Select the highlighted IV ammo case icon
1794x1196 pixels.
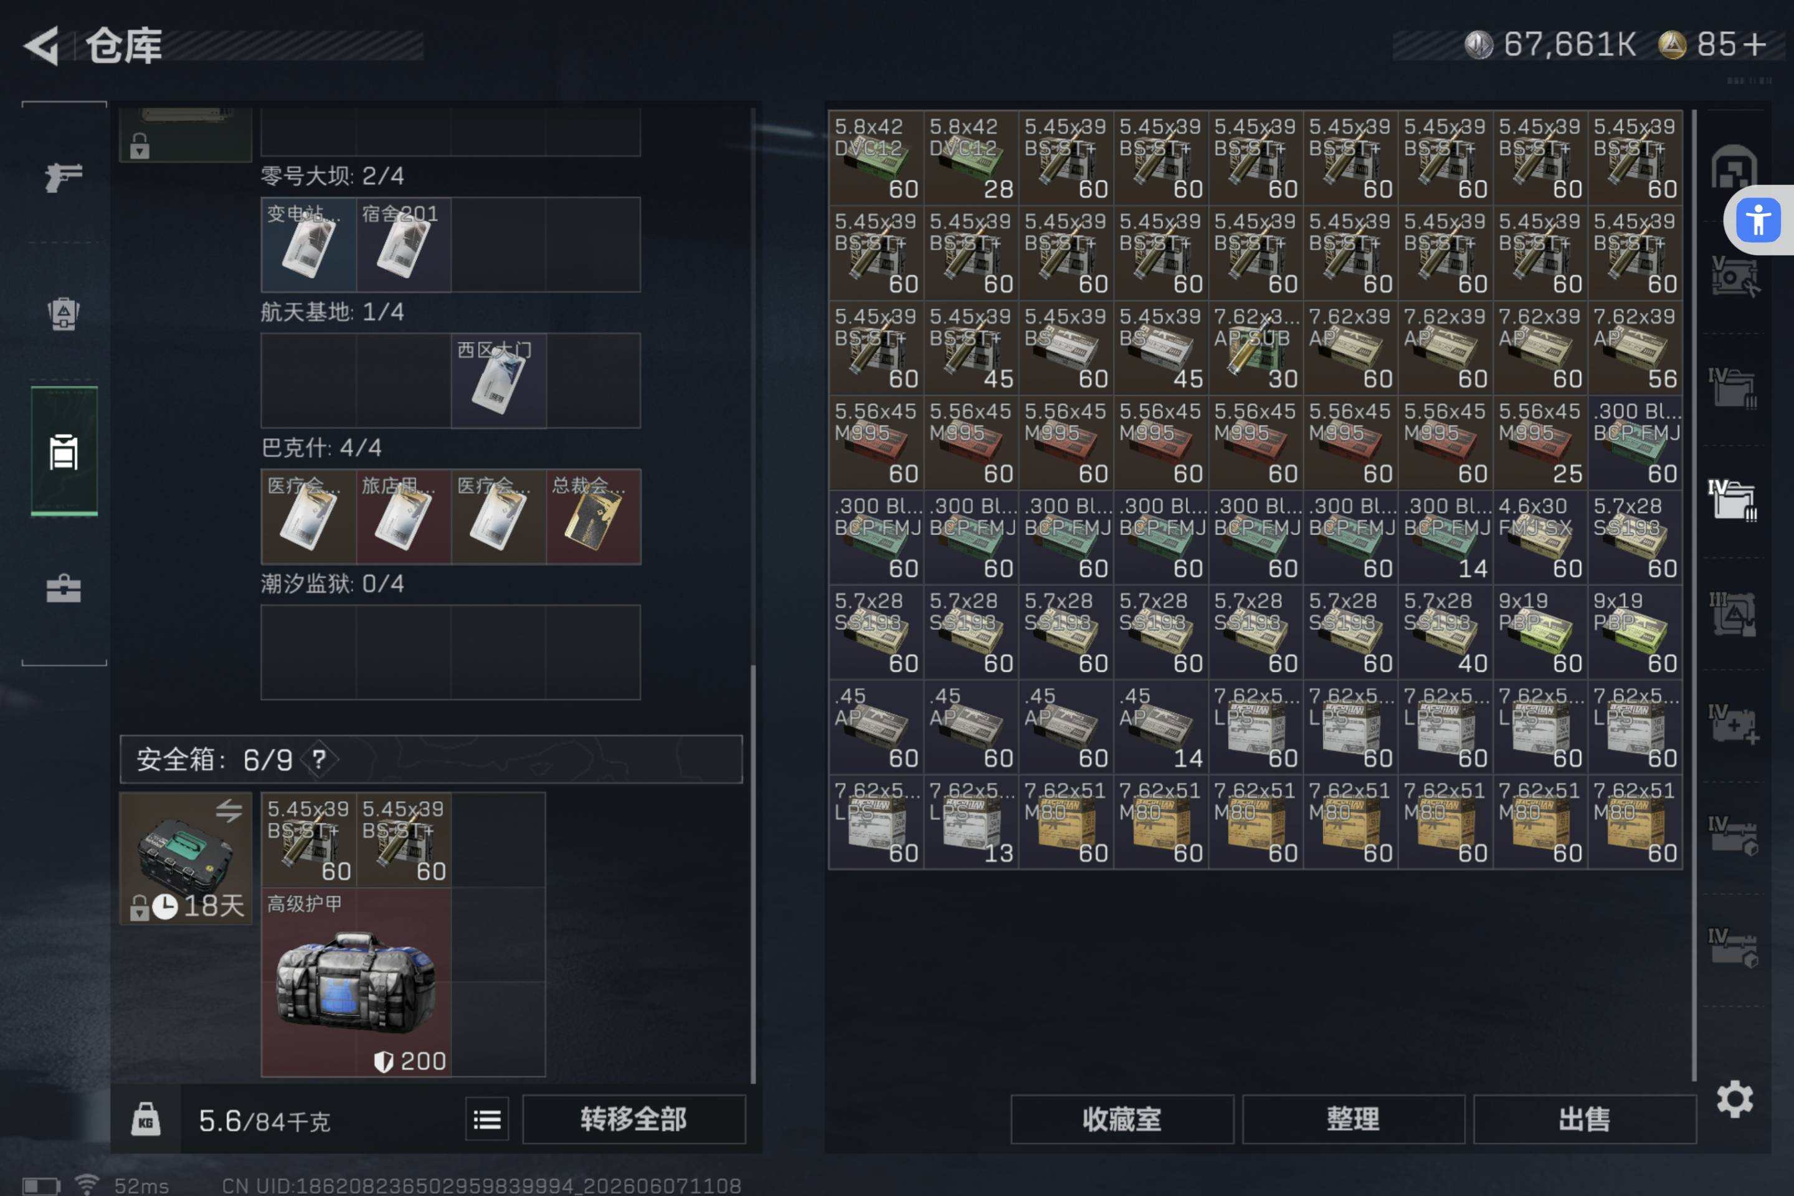coord(1733,501)
